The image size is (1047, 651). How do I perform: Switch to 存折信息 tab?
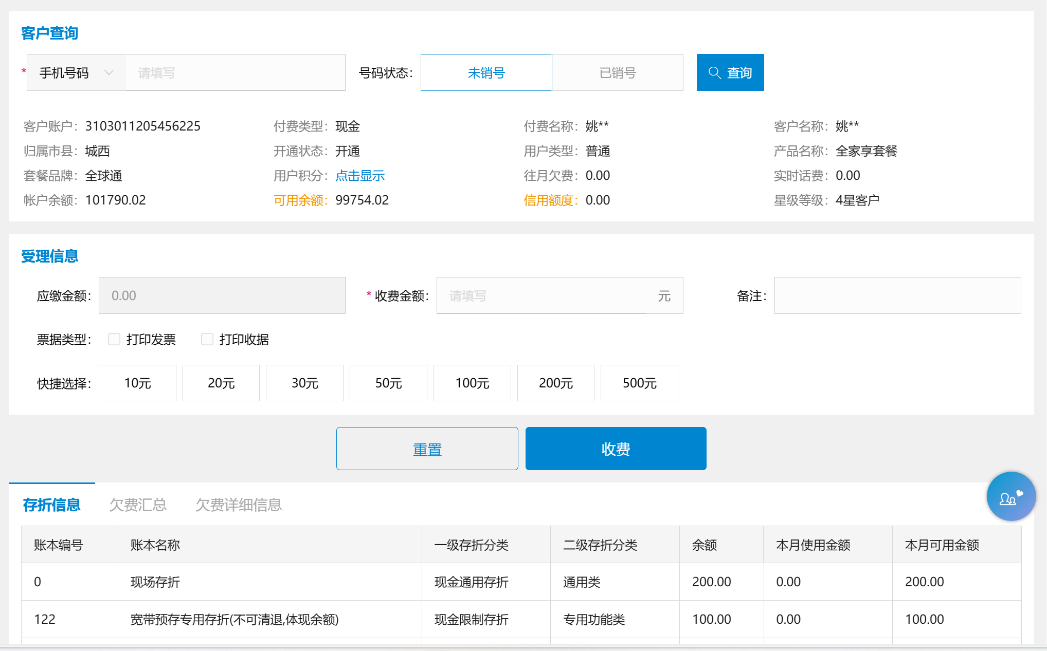pyautogui.click(x=51, y=505)
